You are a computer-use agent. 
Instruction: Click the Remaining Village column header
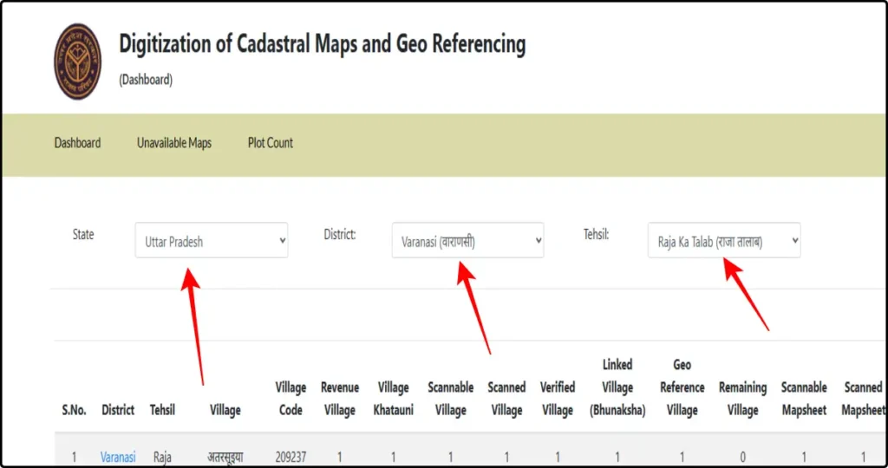(742, 399)
